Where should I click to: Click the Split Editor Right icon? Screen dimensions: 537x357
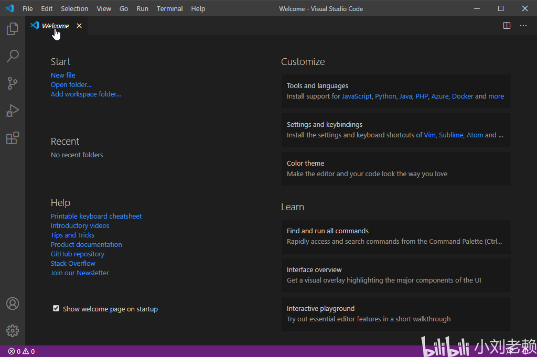tap(507, 26)
